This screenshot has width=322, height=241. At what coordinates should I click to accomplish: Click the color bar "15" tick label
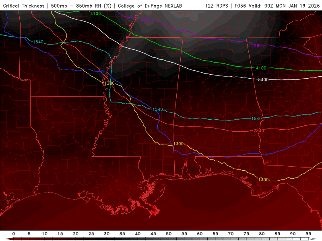[60, 234]
